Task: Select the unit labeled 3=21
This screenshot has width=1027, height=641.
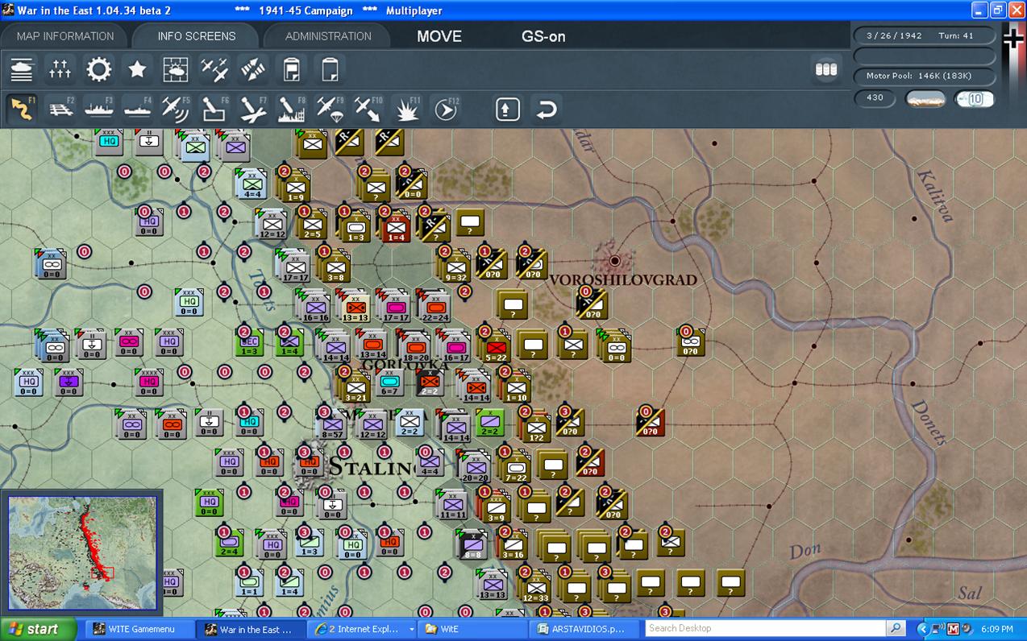Action: pyautogui.click(x=355, y=386)
